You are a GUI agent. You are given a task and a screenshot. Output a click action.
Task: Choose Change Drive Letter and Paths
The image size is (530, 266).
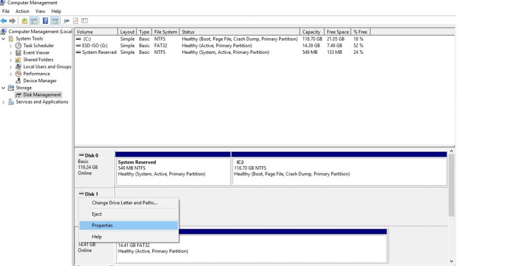click(128, 203)
